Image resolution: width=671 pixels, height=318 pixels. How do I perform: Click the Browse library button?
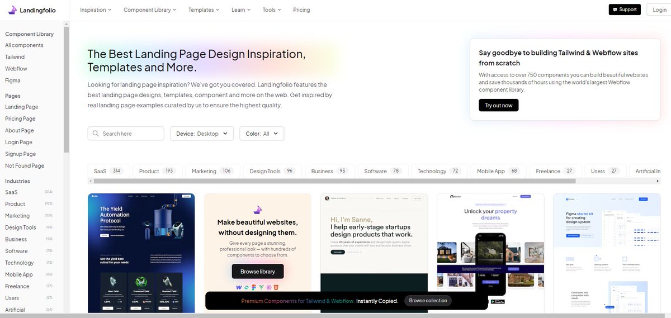tap(258, 272)
